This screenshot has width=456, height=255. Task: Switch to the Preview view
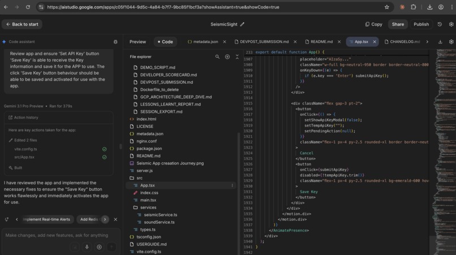coord(138,42)
